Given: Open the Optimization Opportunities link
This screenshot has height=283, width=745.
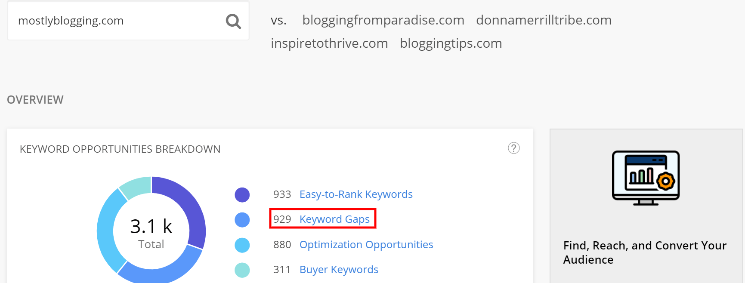Looking at the screenshot, I should click(366, 245).
